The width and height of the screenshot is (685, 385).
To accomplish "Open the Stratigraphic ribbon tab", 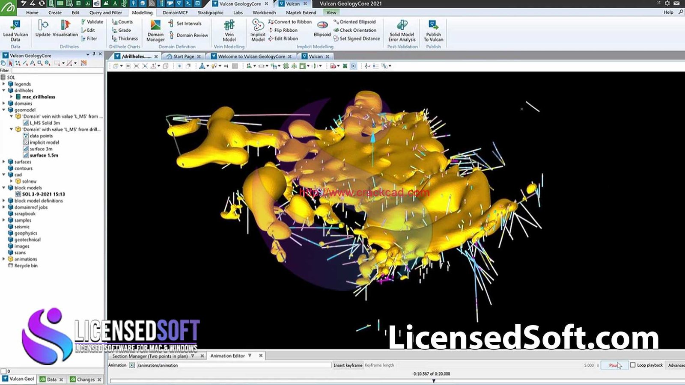I will point(210,12).
